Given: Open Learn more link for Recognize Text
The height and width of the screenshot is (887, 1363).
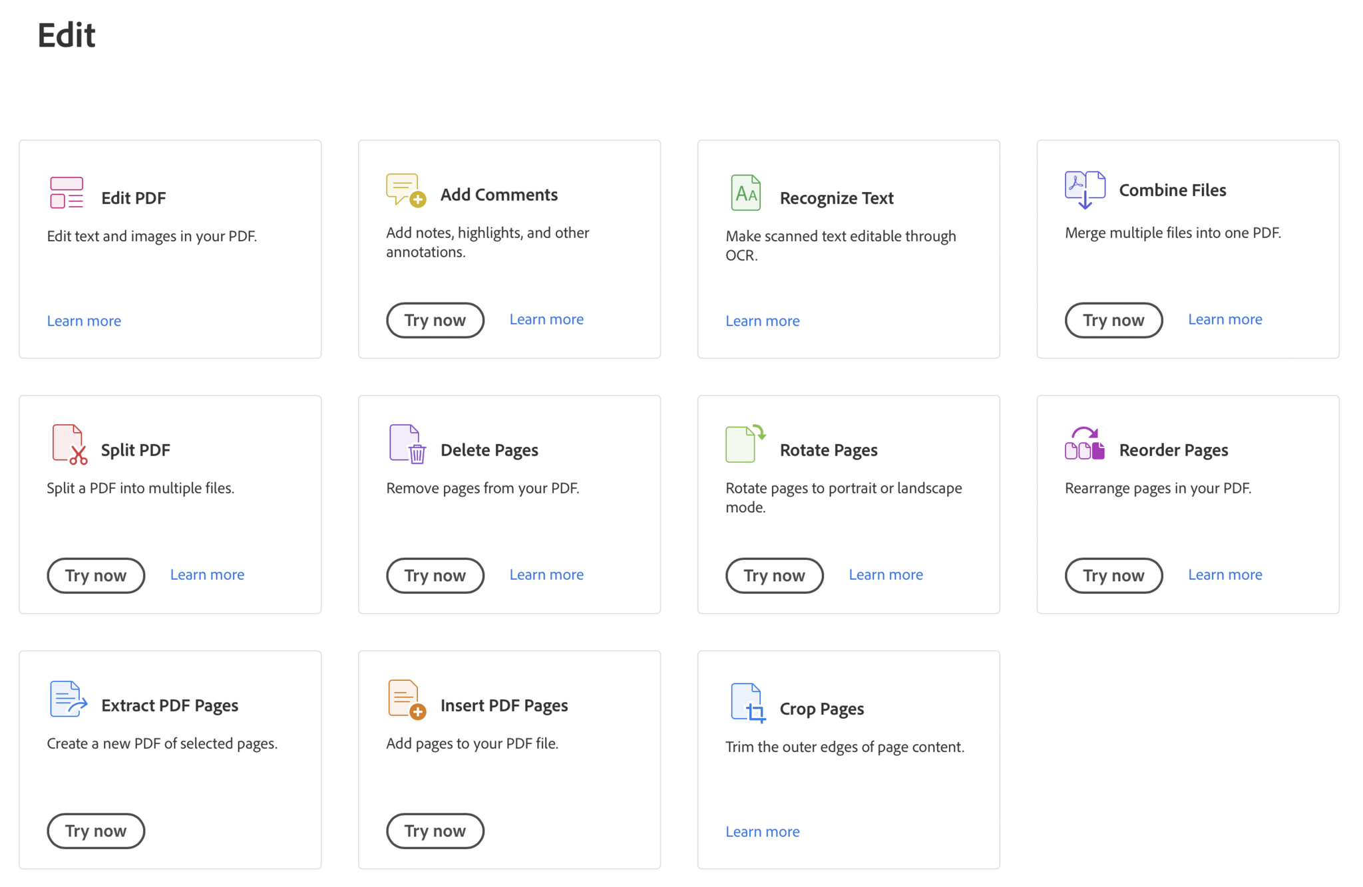Looking at the screenshot, I should pos(762,321).
